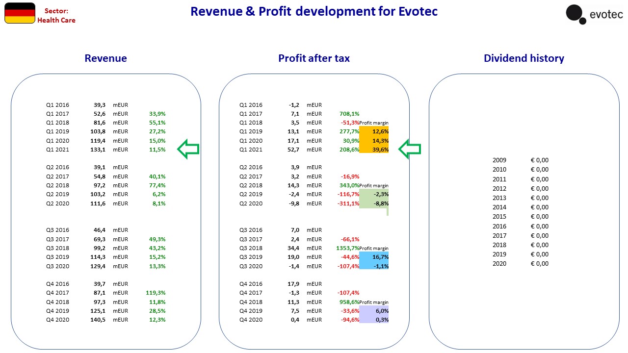Click the 708,1% profit growth figure

pyautogui.click(x=349, y=114)
